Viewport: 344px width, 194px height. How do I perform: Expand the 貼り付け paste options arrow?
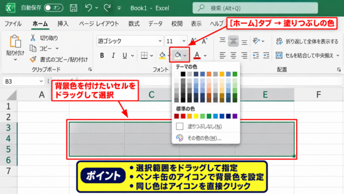pos(15,60)
